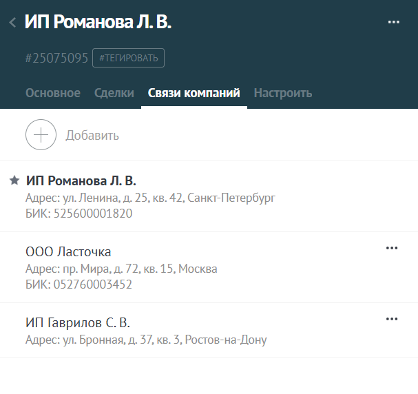Open options menu for ИП Гаврилов С. В.
Viewport: 418px width, 394px height.
click(x=392, y=319)
